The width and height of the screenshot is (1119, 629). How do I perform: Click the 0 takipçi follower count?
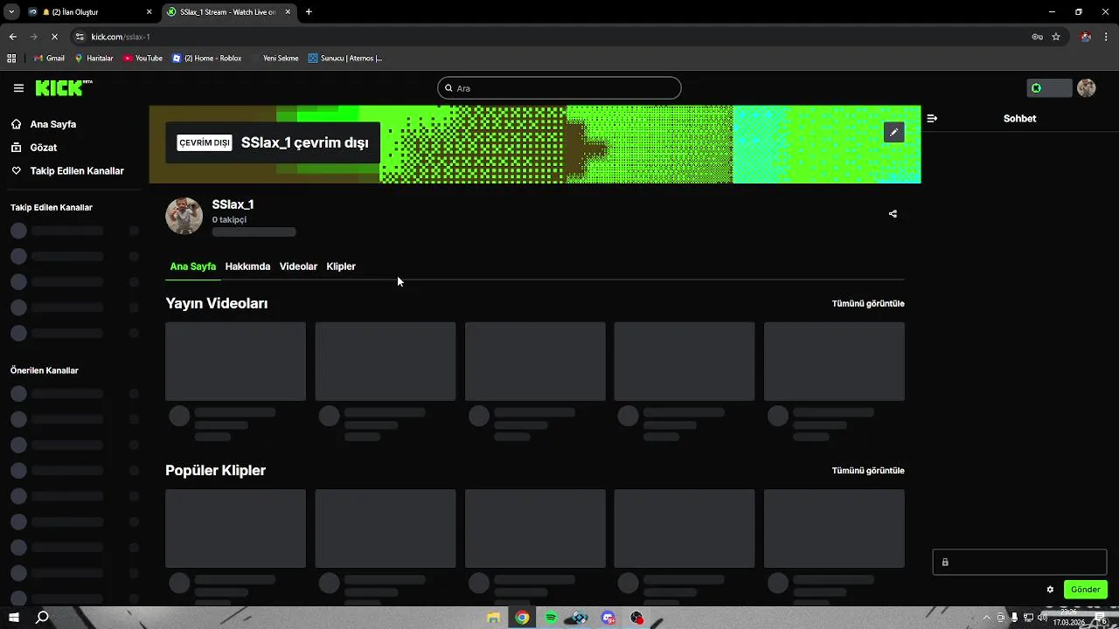click(x=229, y=220)
